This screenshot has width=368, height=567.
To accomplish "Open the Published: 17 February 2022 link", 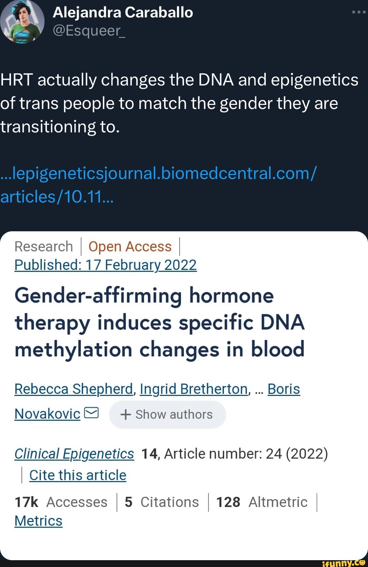I will pyautogui.click(x=105, y=265).
